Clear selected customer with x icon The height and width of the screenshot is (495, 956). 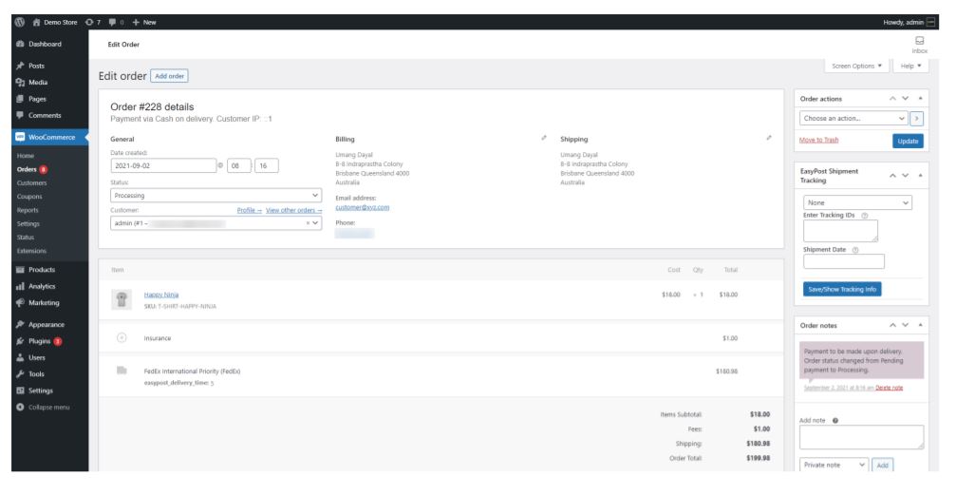point(308,223)
